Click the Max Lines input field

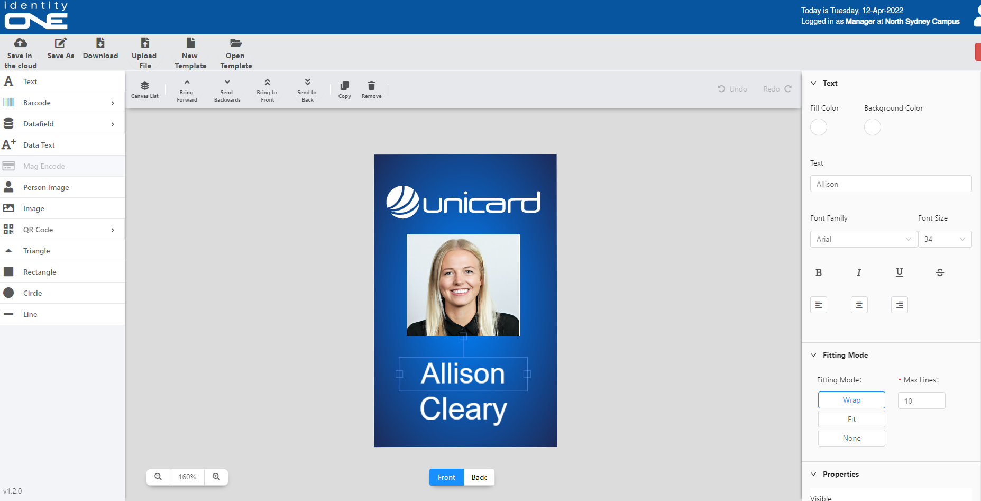click(922, 400)
